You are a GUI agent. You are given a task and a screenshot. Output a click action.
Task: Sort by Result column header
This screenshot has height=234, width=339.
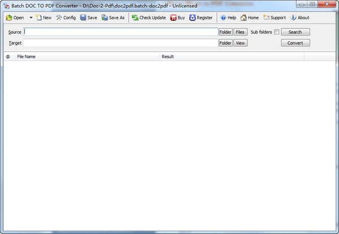click(x=232, y=56)
